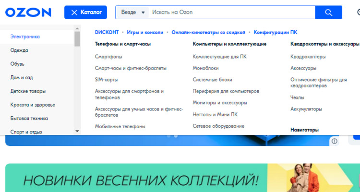
Task: Click the banner info exclamation icon
Action: [334, 141]
